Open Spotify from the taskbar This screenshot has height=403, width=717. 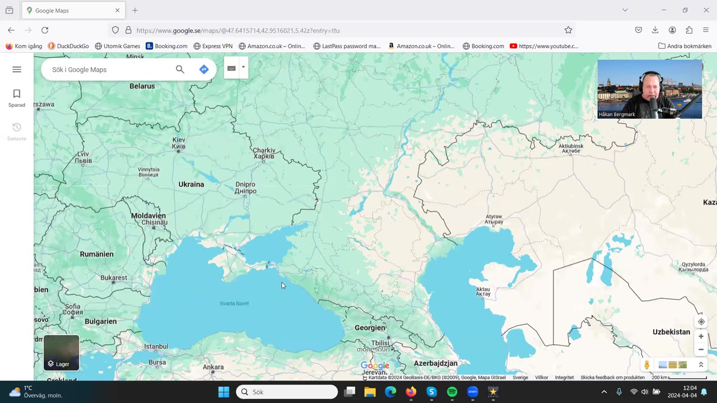pos(452,392)
